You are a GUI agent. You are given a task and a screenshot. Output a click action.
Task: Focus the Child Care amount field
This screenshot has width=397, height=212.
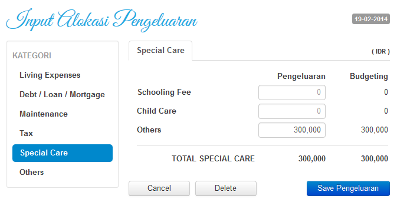[x=291, y=111]
